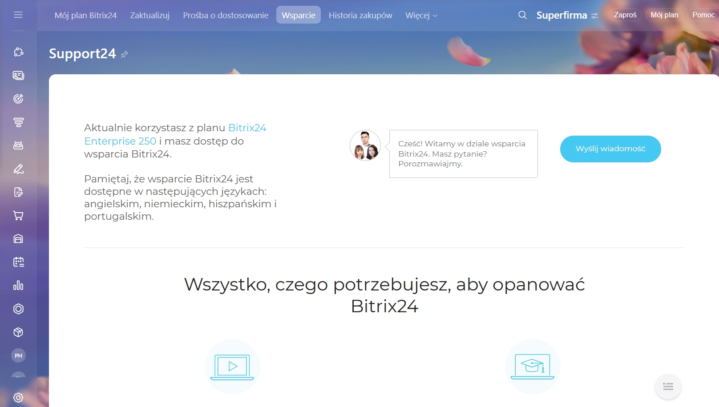The height and width of the screenshot is (407, 719).
Task: Follow the Bitrix24 Enterprise 250 link
Action: click(x=175, y=134)
